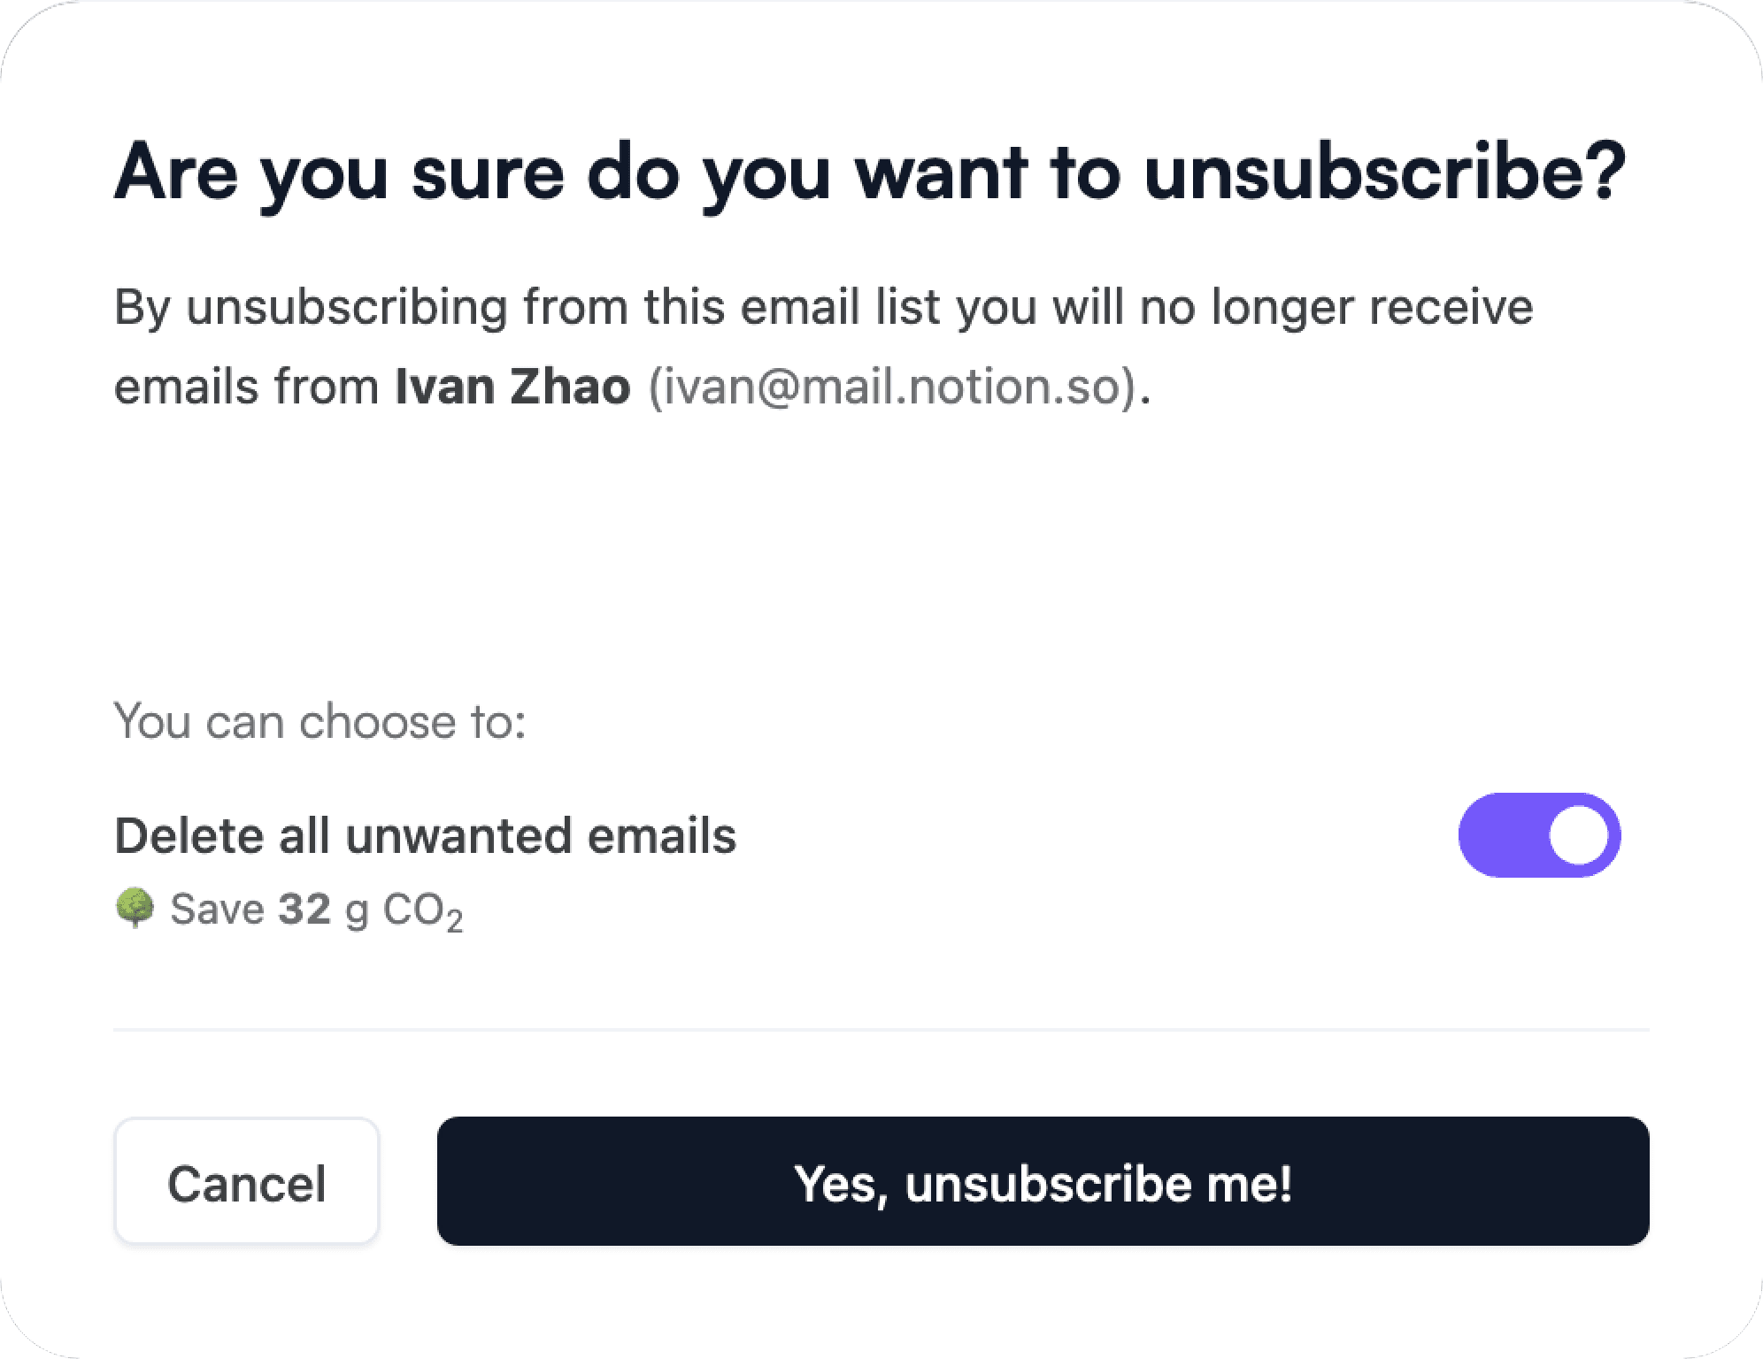Click the "CO2" text

coord(422,910)
